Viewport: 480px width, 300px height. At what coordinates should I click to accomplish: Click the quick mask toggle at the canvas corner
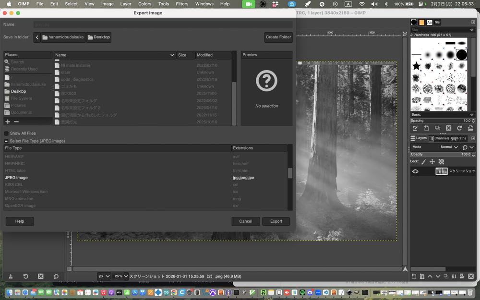coord(69,269)
